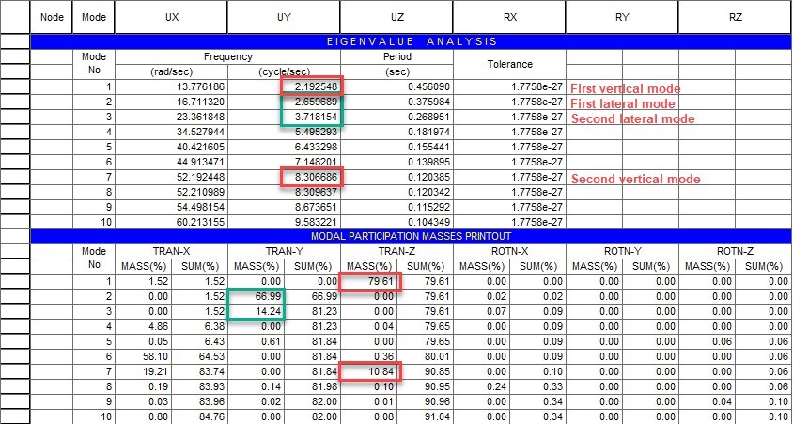Select the 90.85 TRAN-Z sum cell

point(426,372)
